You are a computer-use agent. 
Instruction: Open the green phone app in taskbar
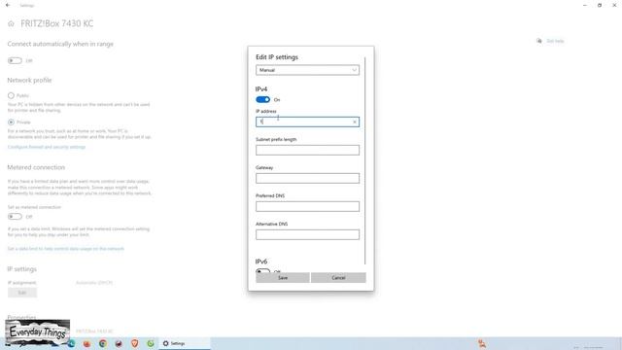(x=151, y=343)
